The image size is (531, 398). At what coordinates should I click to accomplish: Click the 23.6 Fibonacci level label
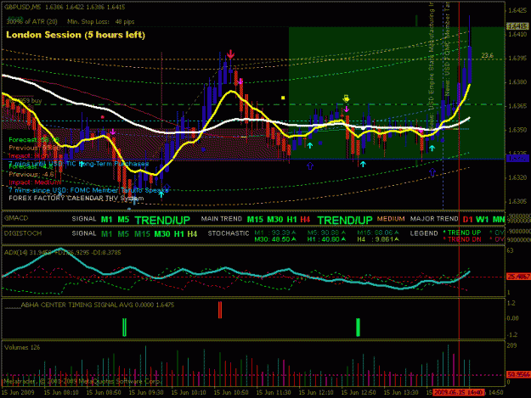coord(487,55)
